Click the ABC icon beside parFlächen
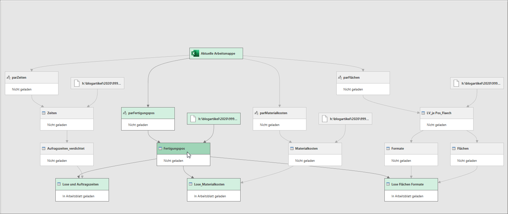Viewport: 508px width, 214px height. [x=340, y=78]
